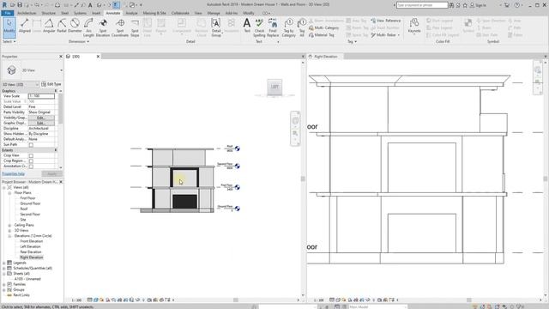Screen dimensions: 549x309
Task: Close the {3D} view tab
Action: click(x=98, y=57)
